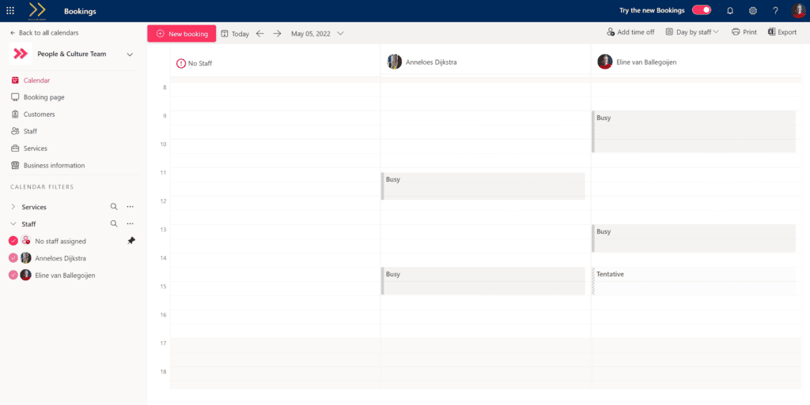Uncheck No staff assigned filter

(13, 241)
